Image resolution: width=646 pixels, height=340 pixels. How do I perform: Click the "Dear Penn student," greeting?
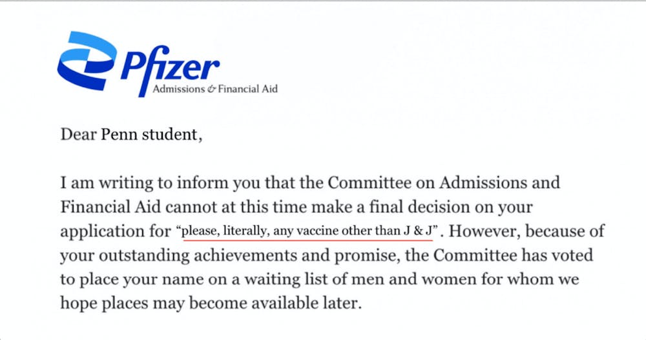click(x=131, y=135)
